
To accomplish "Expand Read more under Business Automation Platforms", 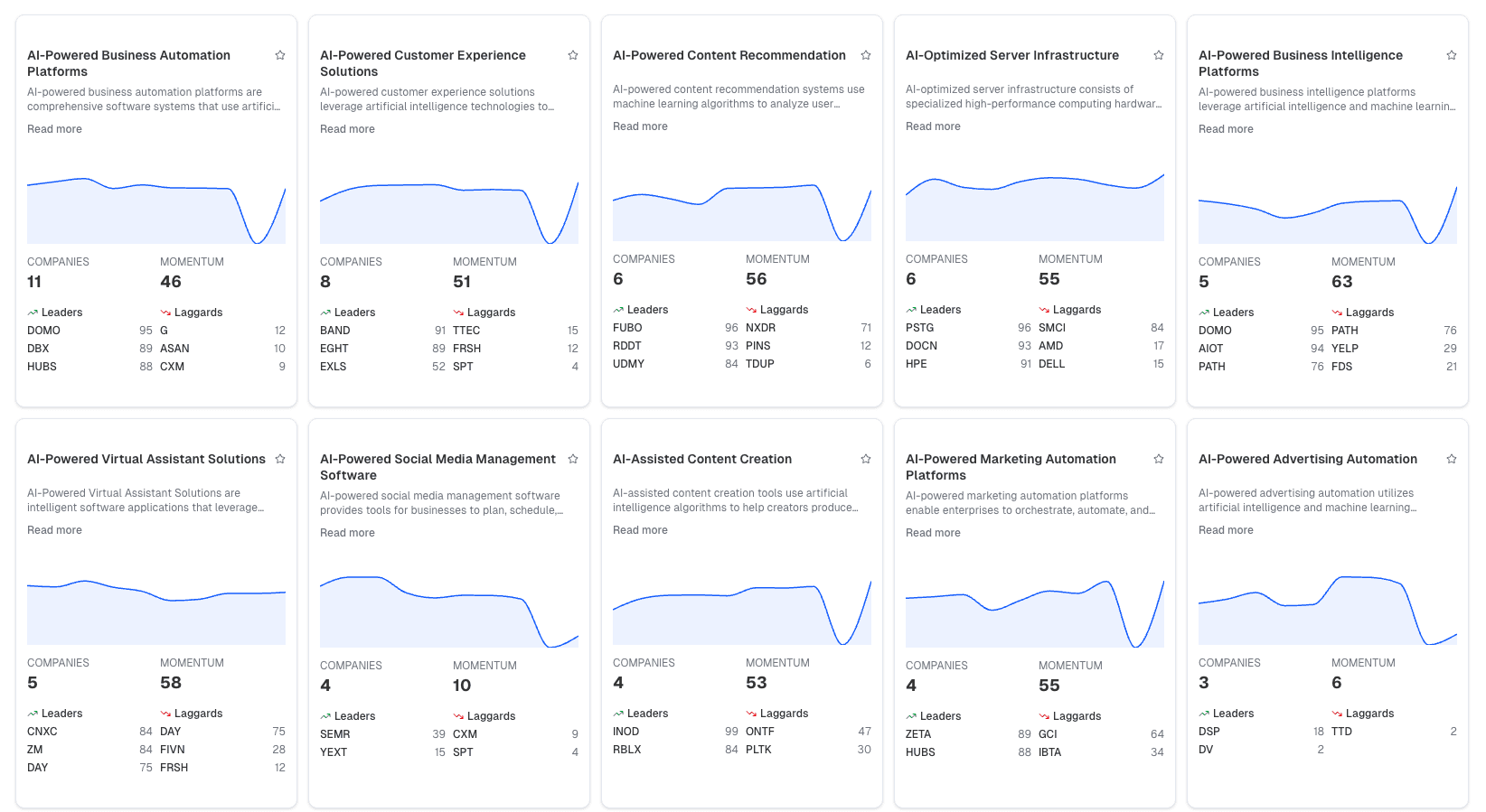I will pyautogui.click(x=54, y=129).
